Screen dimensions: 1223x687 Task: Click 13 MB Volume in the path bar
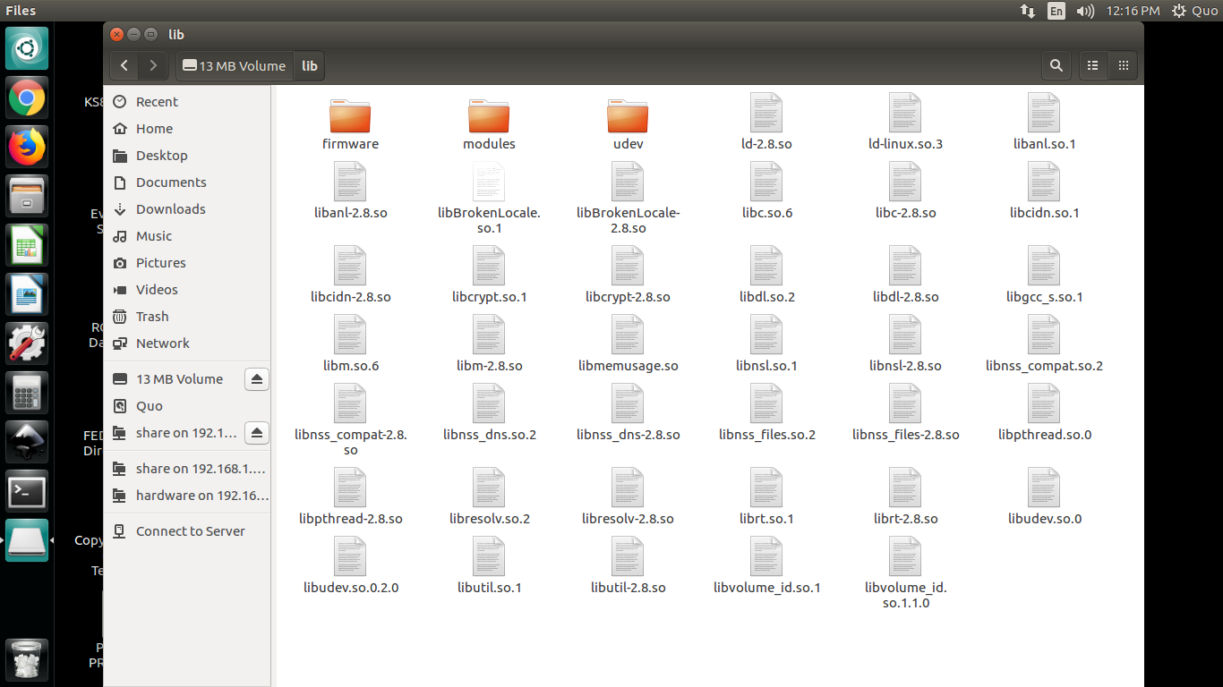coord(234,66)
